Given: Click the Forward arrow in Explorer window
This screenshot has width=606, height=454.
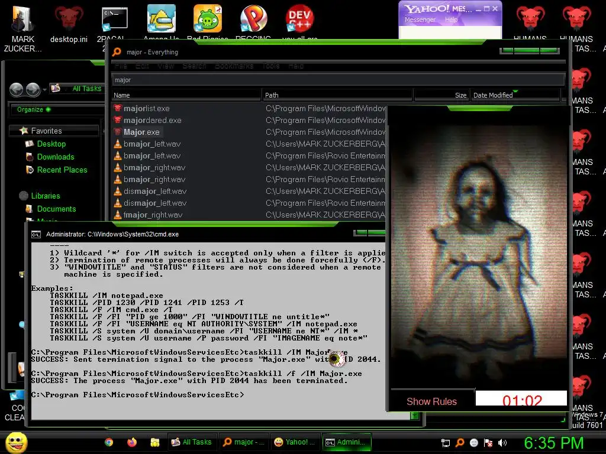Looking at the screenshot, I should pyautogui.click(x=33, y=90).
